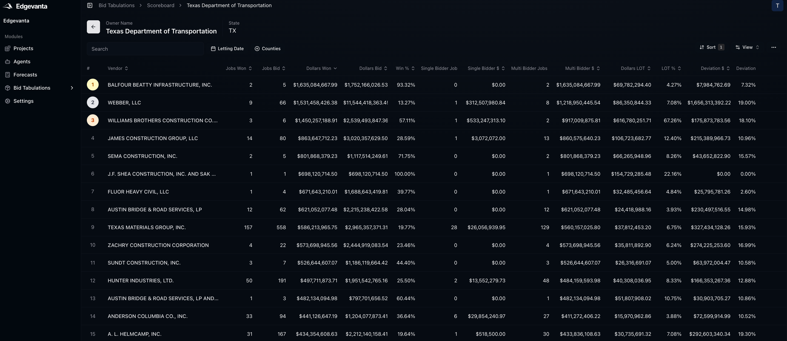This screenshot has height=341, width=787.
Task: Click the sidebar toggle icon beside breadcrumbs
Action: pos(90,5)
